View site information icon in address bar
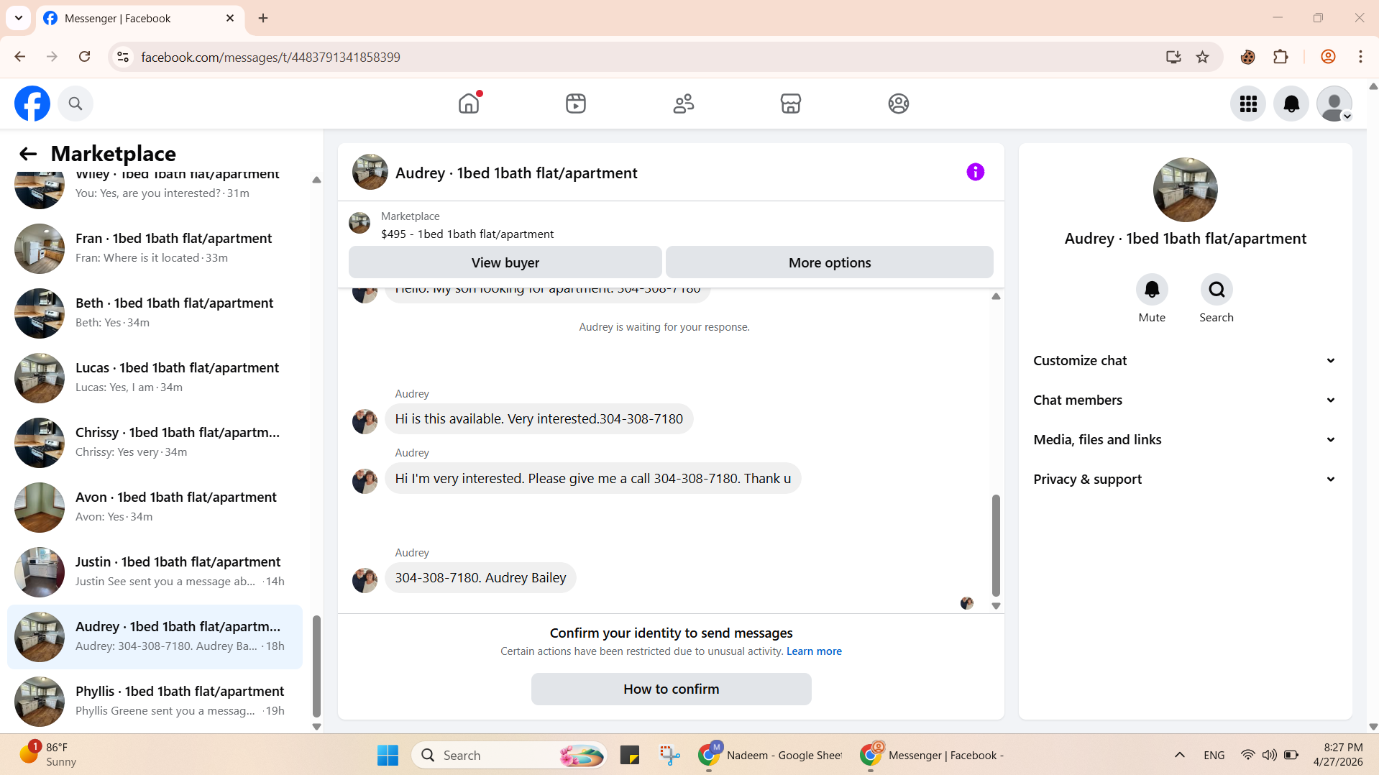 pyautogui.click(x=123, y=57)
